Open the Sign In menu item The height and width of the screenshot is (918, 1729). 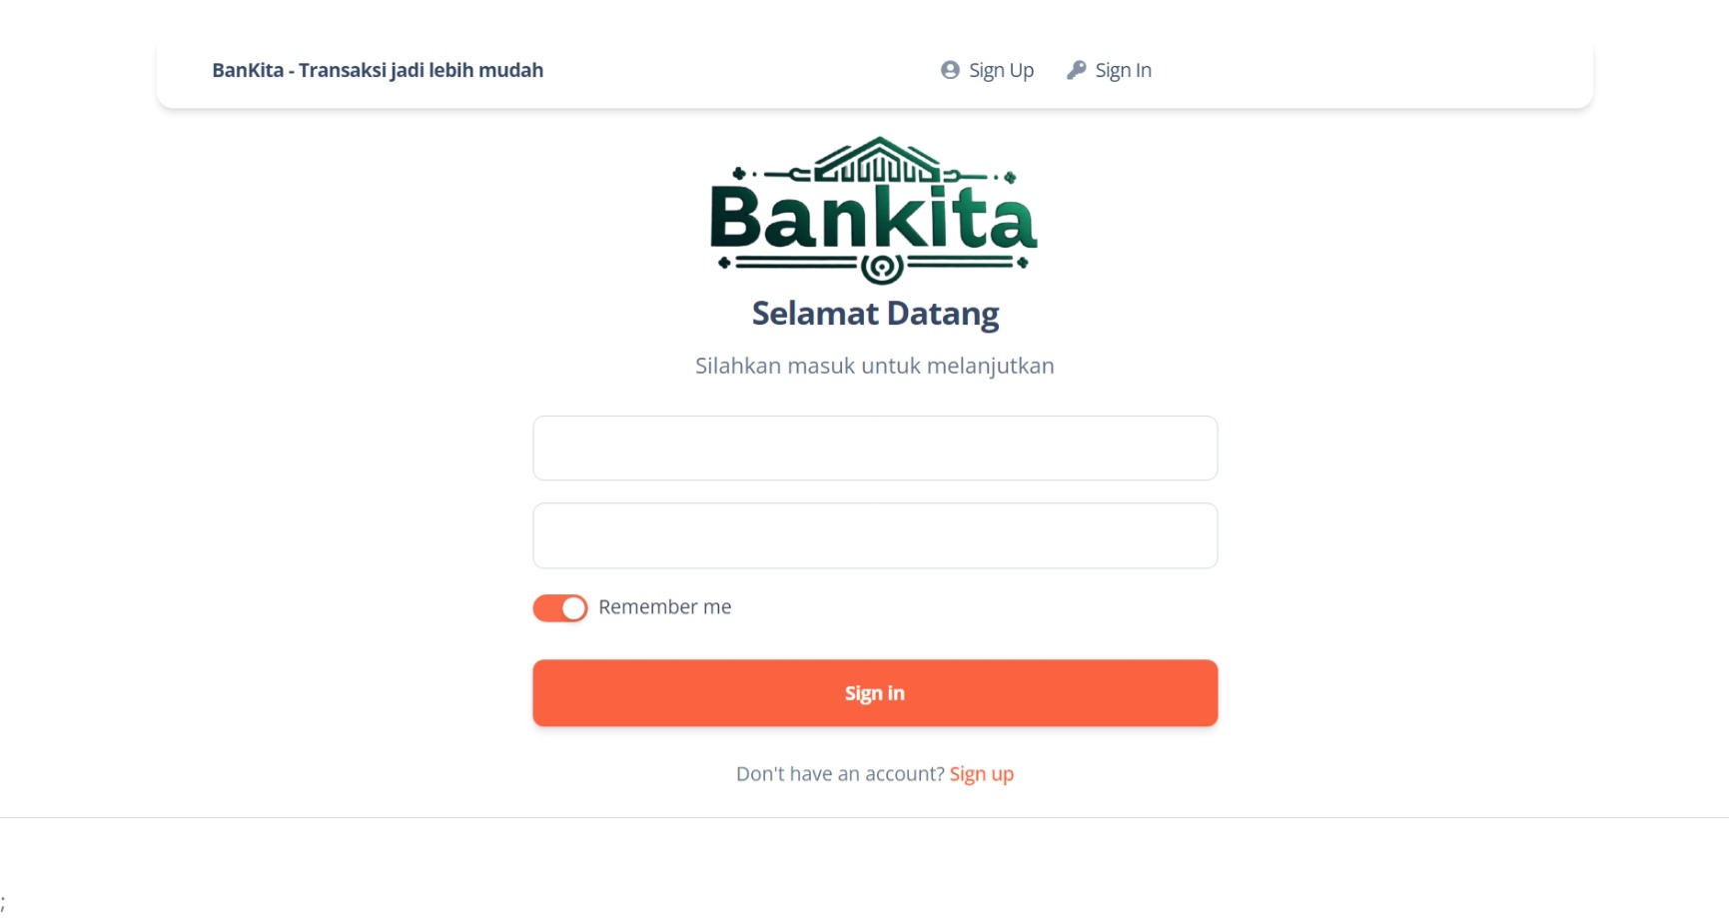pyautogui.click(x=1122, y=70)
